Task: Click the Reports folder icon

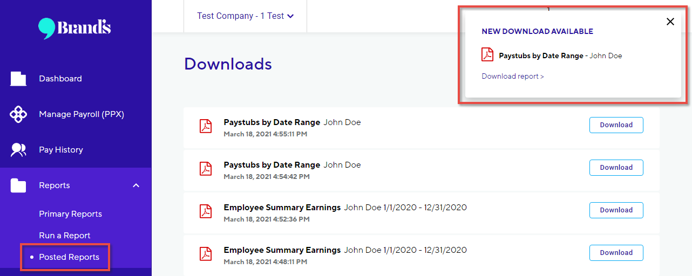Action: coord(18,185)
